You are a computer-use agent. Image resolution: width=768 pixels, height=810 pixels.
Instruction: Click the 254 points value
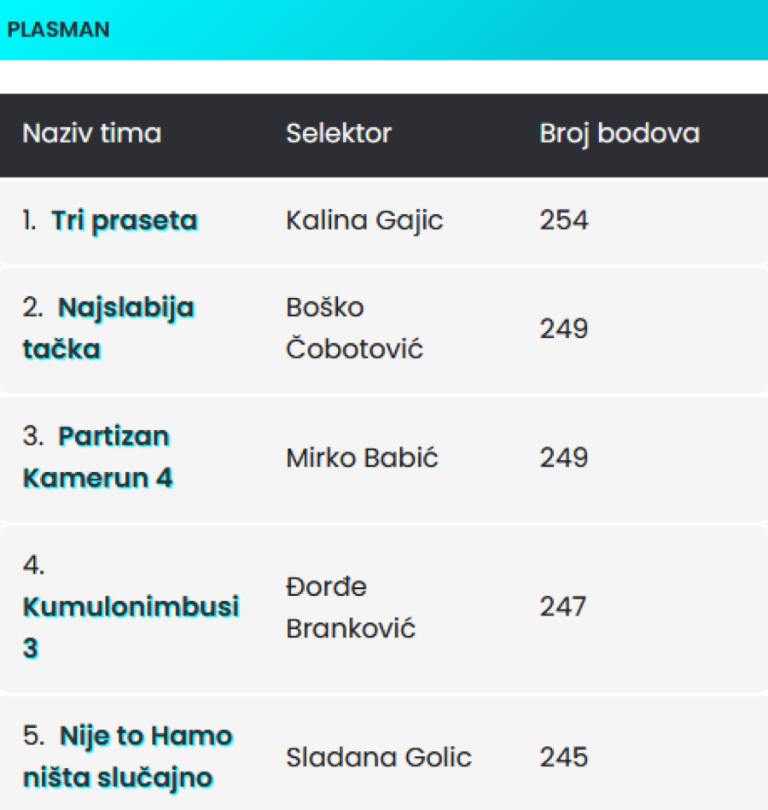564,221
